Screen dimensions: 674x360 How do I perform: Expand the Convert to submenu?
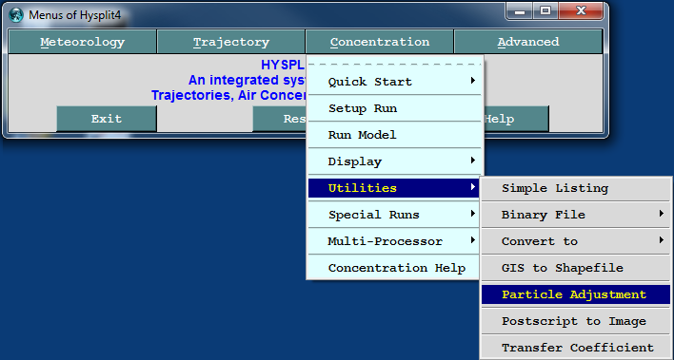click(x=576, y=241)
